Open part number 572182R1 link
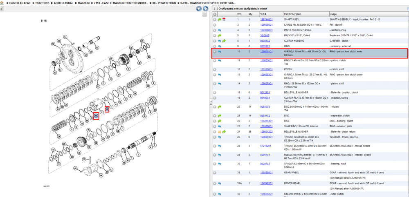The width and height of the screenshot is (409, 197). point(265,146)
